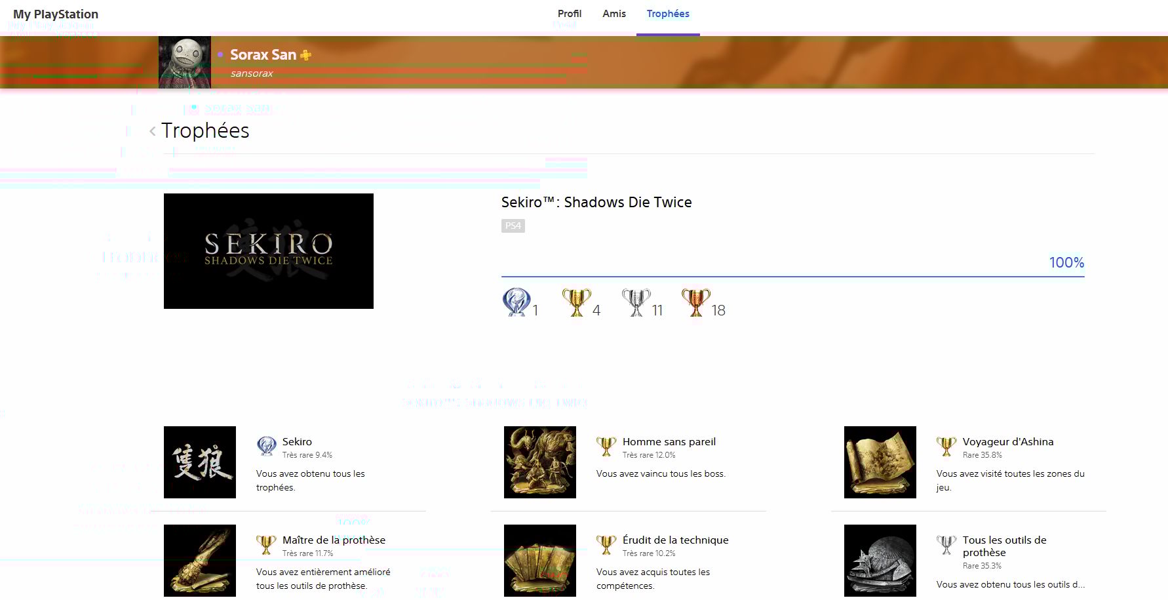The height and width of the screenshot is (600, 1168).
Task: Click the Rare 35.3% rarity text
Action: [x=983, y=566]
